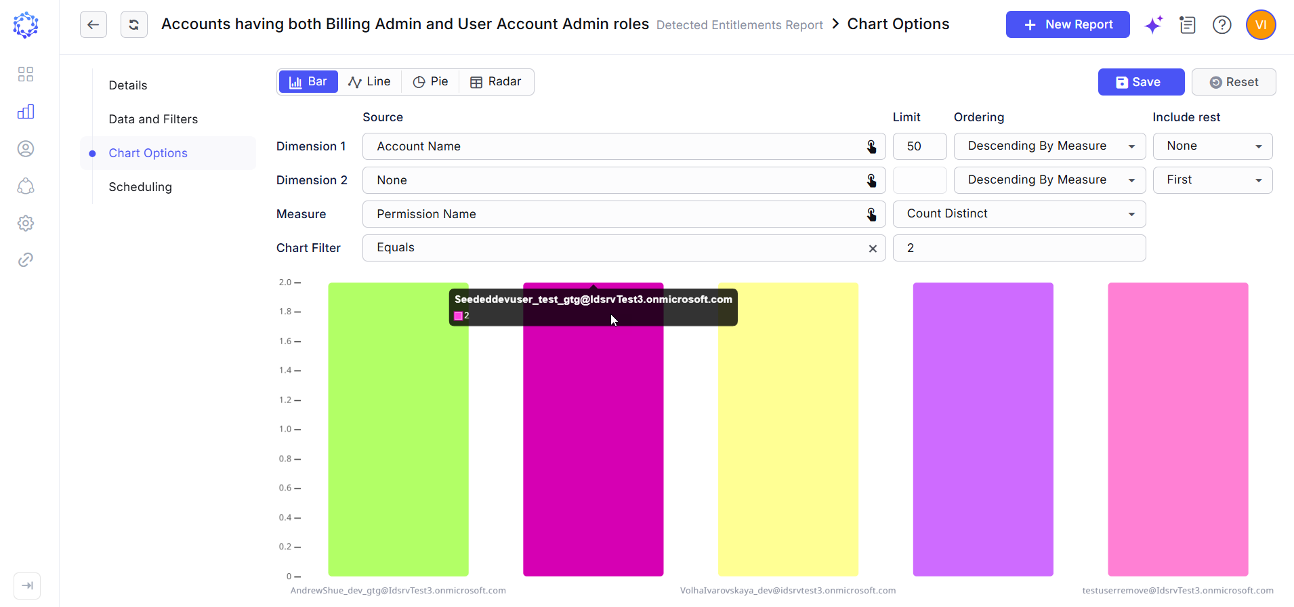Switch chart type to Bar

[x=308, y=82]
